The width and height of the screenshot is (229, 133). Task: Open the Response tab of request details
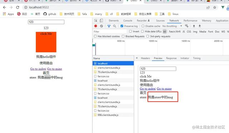(x=171, y=58)
